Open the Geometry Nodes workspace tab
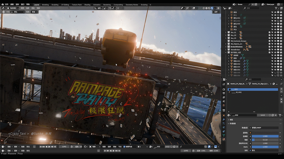 [x=132, y=5]
